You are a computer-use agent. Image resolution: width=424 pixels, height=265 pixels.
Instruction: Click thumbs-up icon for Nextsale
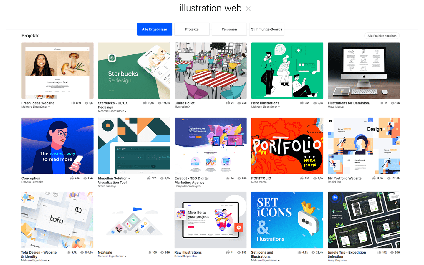click(149, 252)
